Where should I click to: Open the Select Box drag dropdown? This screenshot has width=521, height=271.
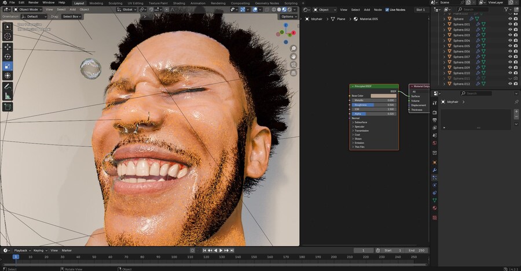pos(71,16)
